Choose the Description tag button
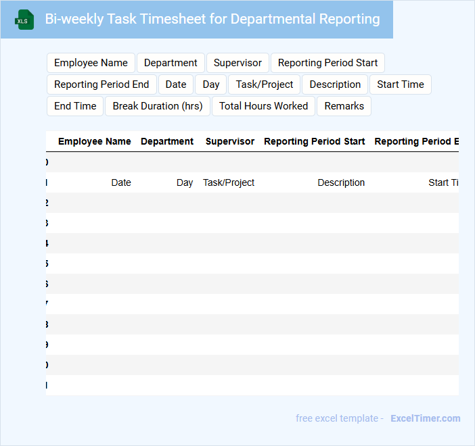The image size is (475, 446). click(x=335, y=84)
